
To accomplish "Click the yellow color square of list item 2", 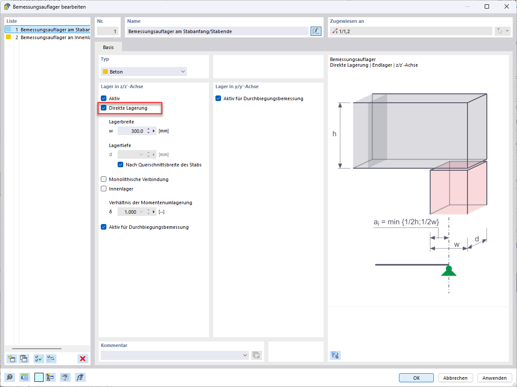I will click(x=8, y=37).
